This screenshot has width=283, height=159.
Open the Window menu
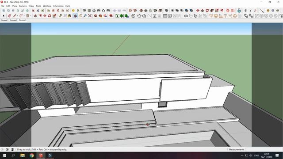(47, 6)
